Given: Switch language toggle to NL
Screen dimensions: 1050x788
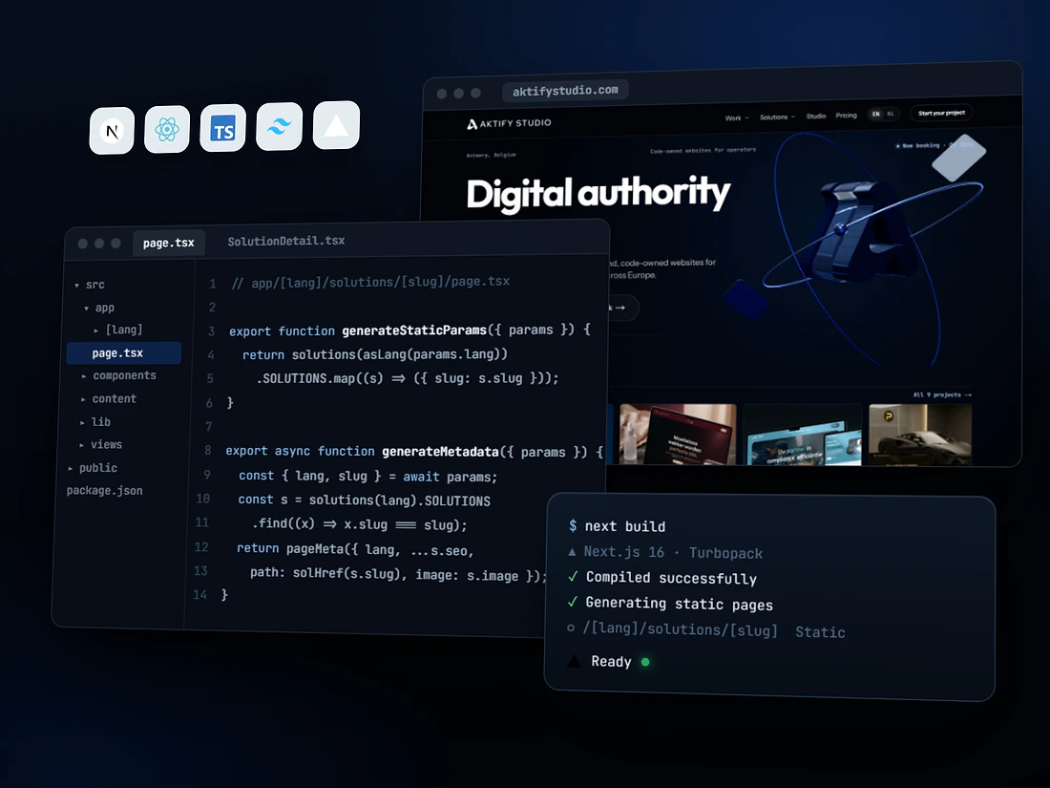Looking at the screenshot, I should click(891, 114).
